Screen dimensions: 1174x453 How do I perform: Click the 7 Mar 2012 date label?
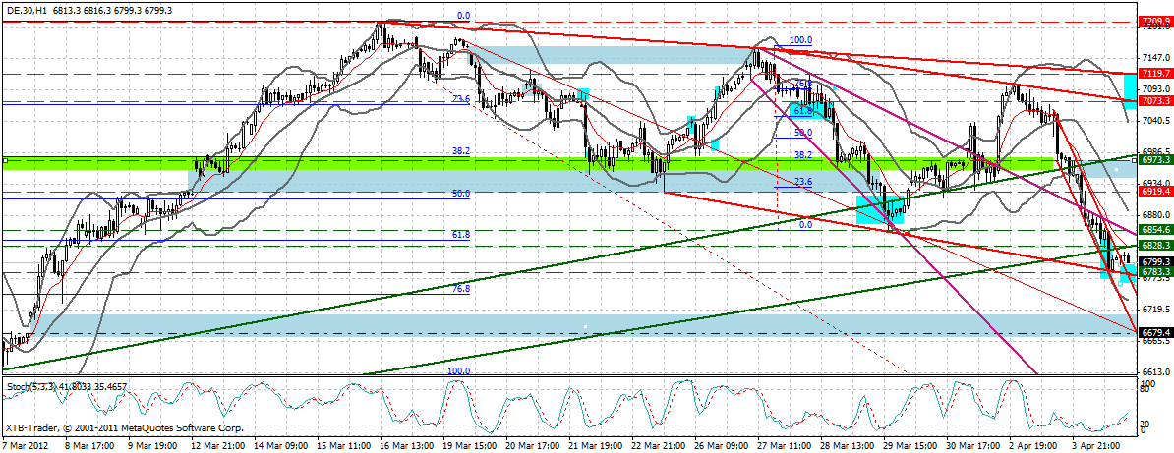[24, 445]
